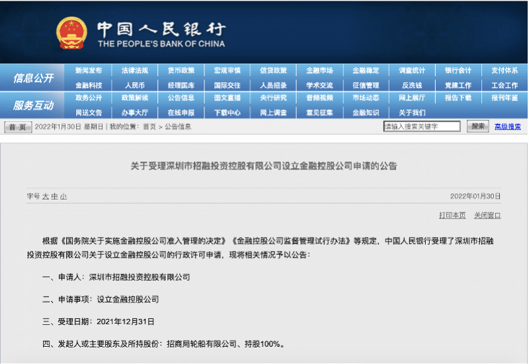
Task: Go to 反洗钱 section
Action: [x=412, y=85]
